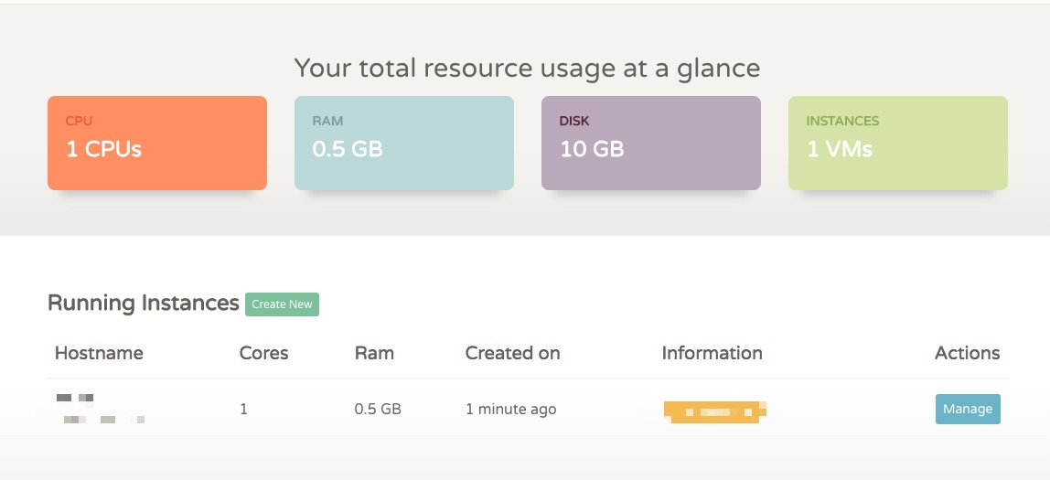Click the '1 CPUs' value text
The width and height of the screenshot is (1050, 480).
tap(103, 149)
